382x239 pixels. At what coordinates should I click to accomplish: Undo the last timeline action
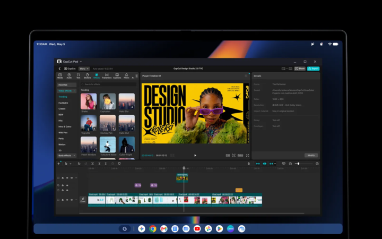coord(79,164)
